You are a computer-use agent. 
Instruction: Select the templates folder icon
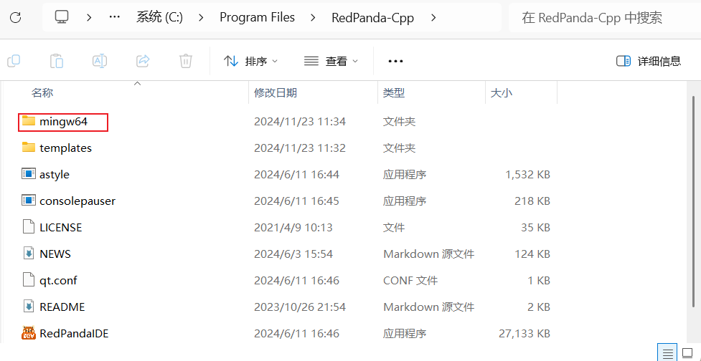tap(29, 148)
